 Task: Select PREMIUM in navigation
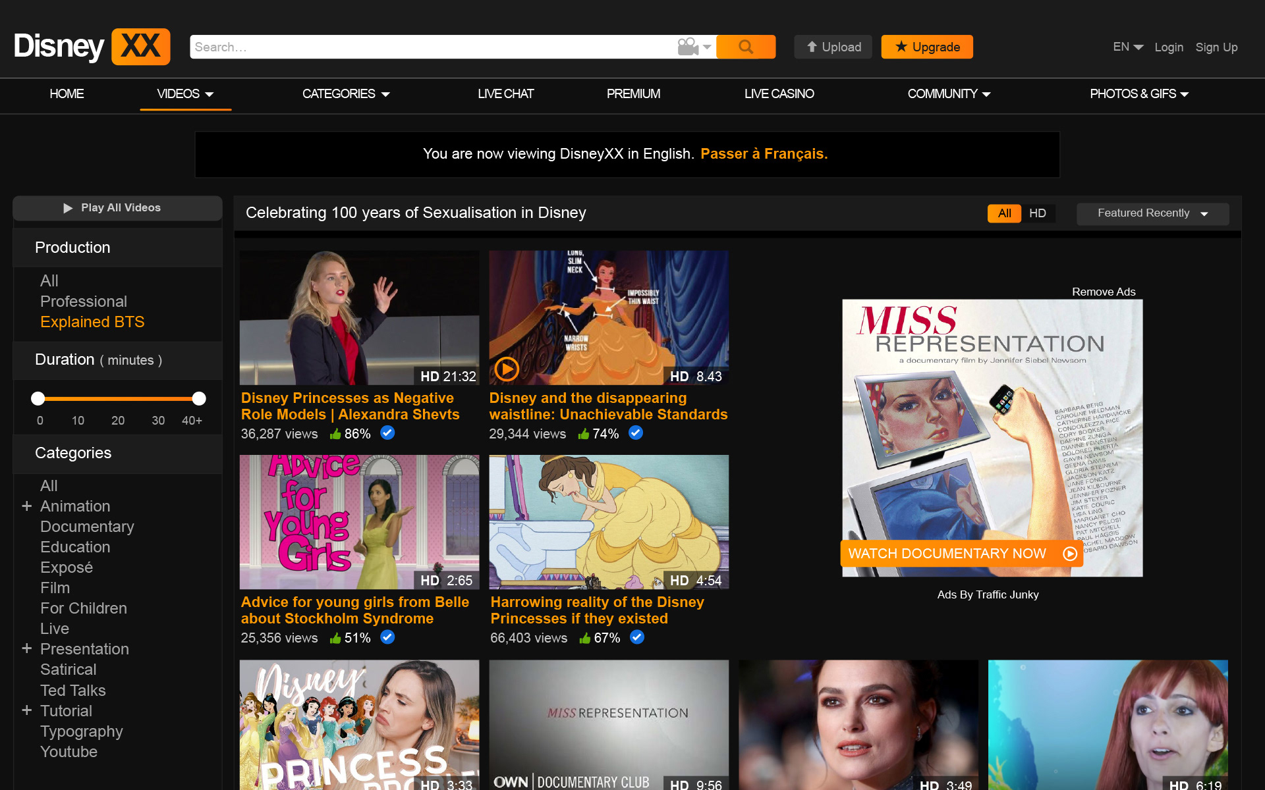coord(633,93)
